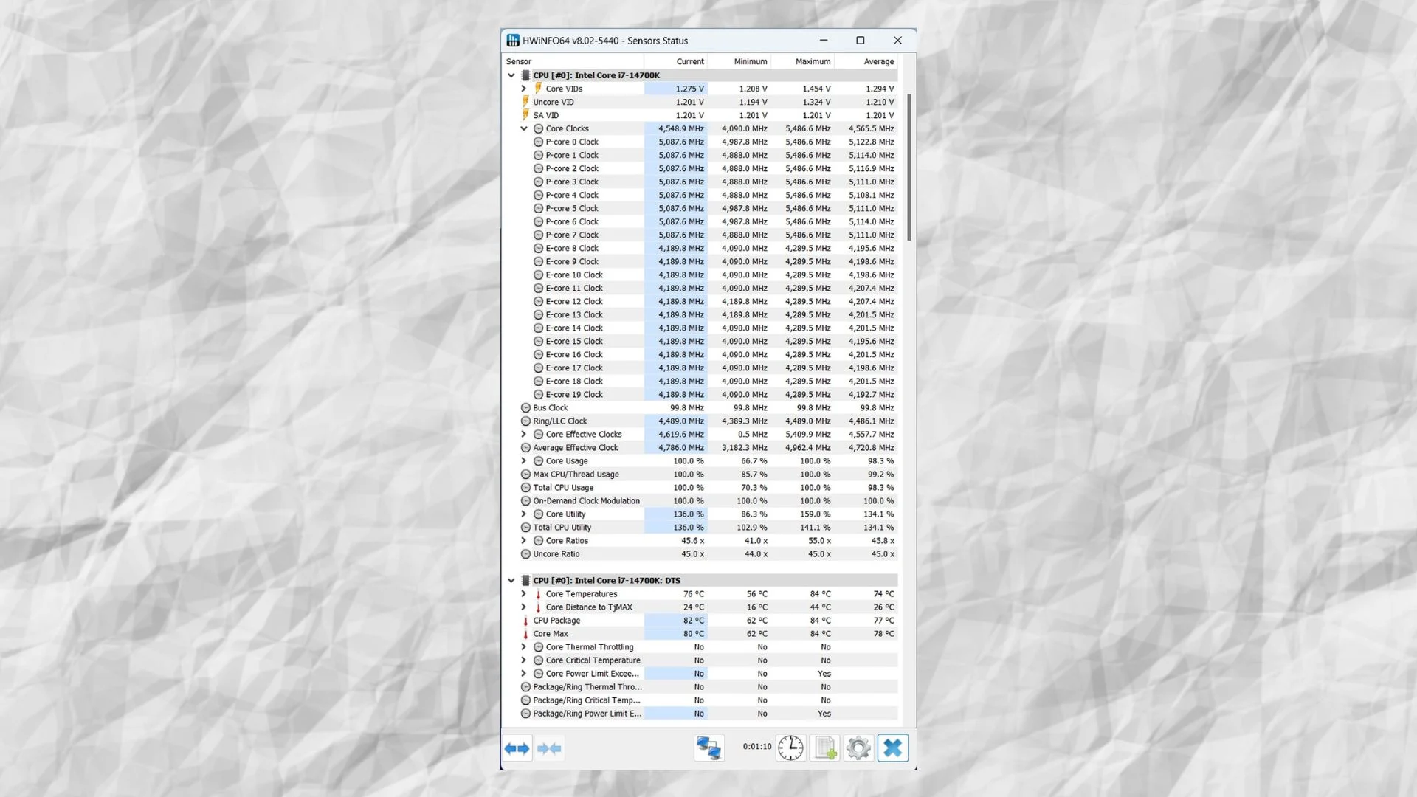The width and height of the screenshot is (1417, 797).
Task: Expand Core Distance to TjMAX
Action: (x=523, y=607)
